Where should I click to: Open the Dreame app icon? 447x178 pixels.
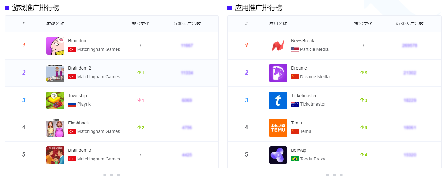tap(278, 73)
